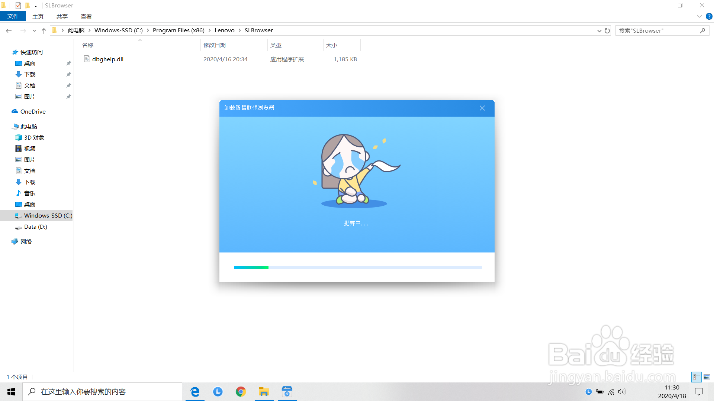Click the up one level arrow

coord(44,31)
